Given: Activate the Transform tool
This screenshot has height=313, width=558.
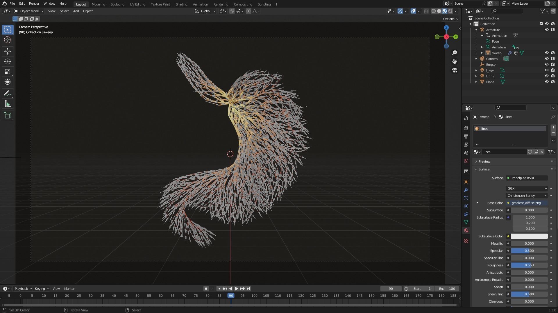Looking at the screenshot, I should (8, 82).
